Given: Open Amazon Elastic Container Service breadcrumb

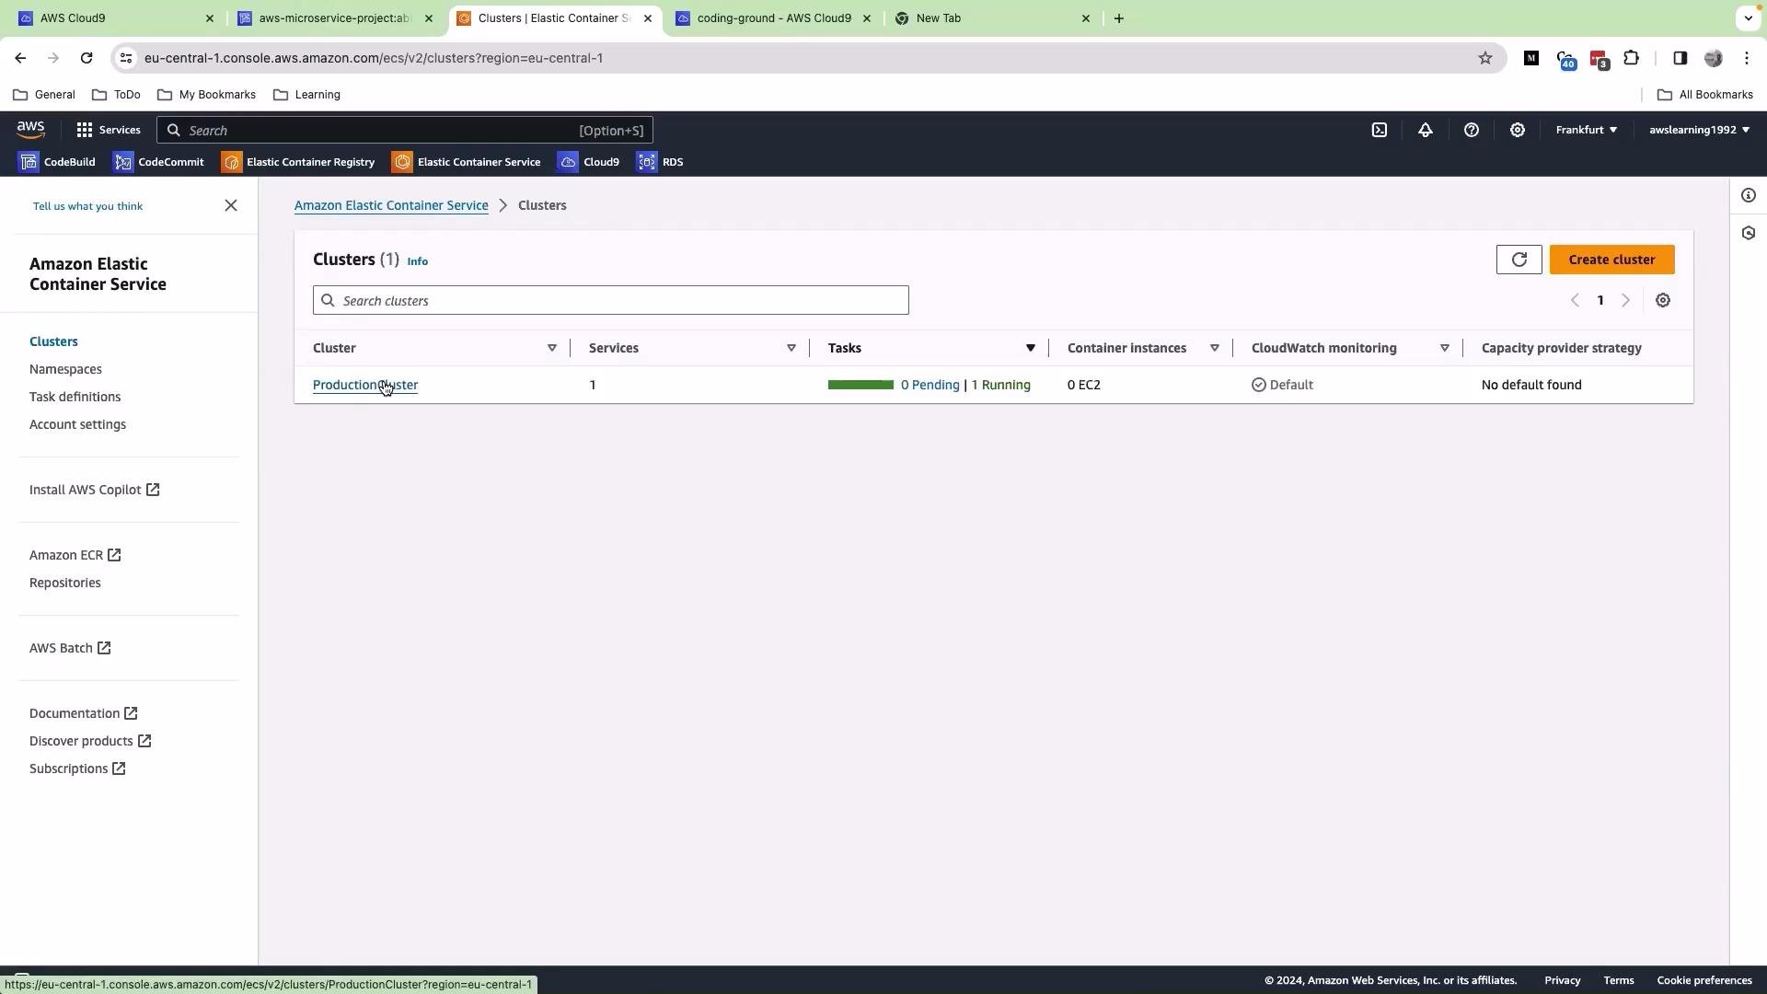Looking at the screenshot, I should click(391, 205).
